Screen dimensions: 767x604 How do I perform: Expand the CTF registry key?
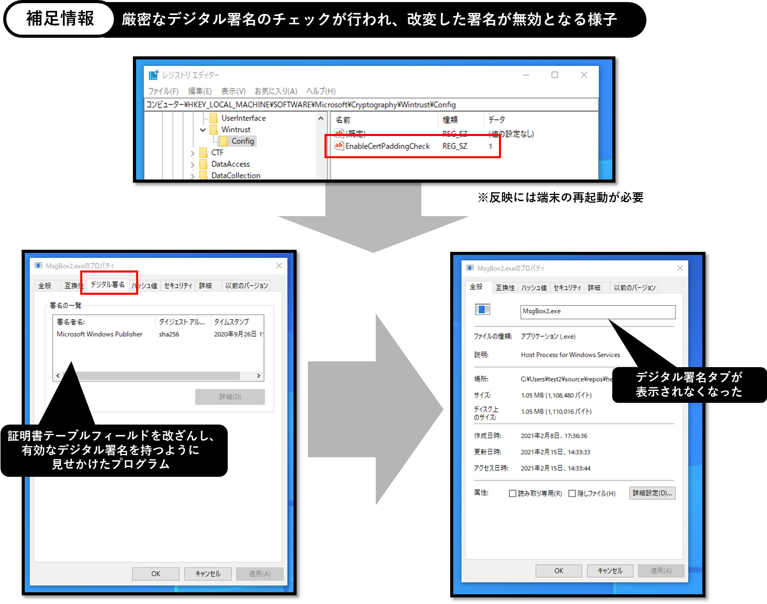(193, 153)
